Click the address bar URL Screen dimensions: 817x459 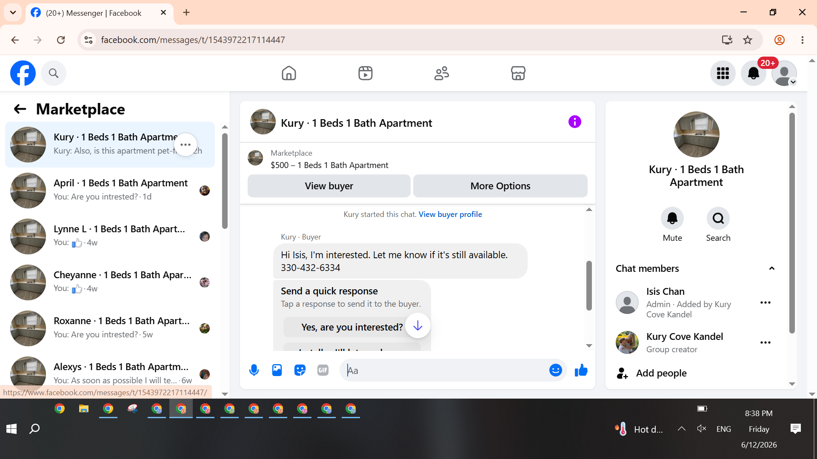point(193,40)
